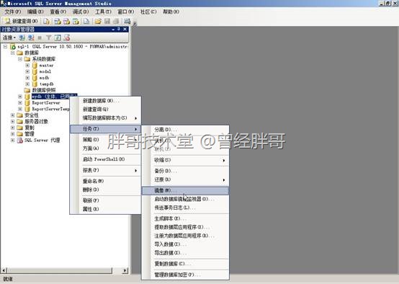The height and width of the screenshot is (284, 399).
Task: Close the Object Explorer panel
Action: (x=125, y=30)
